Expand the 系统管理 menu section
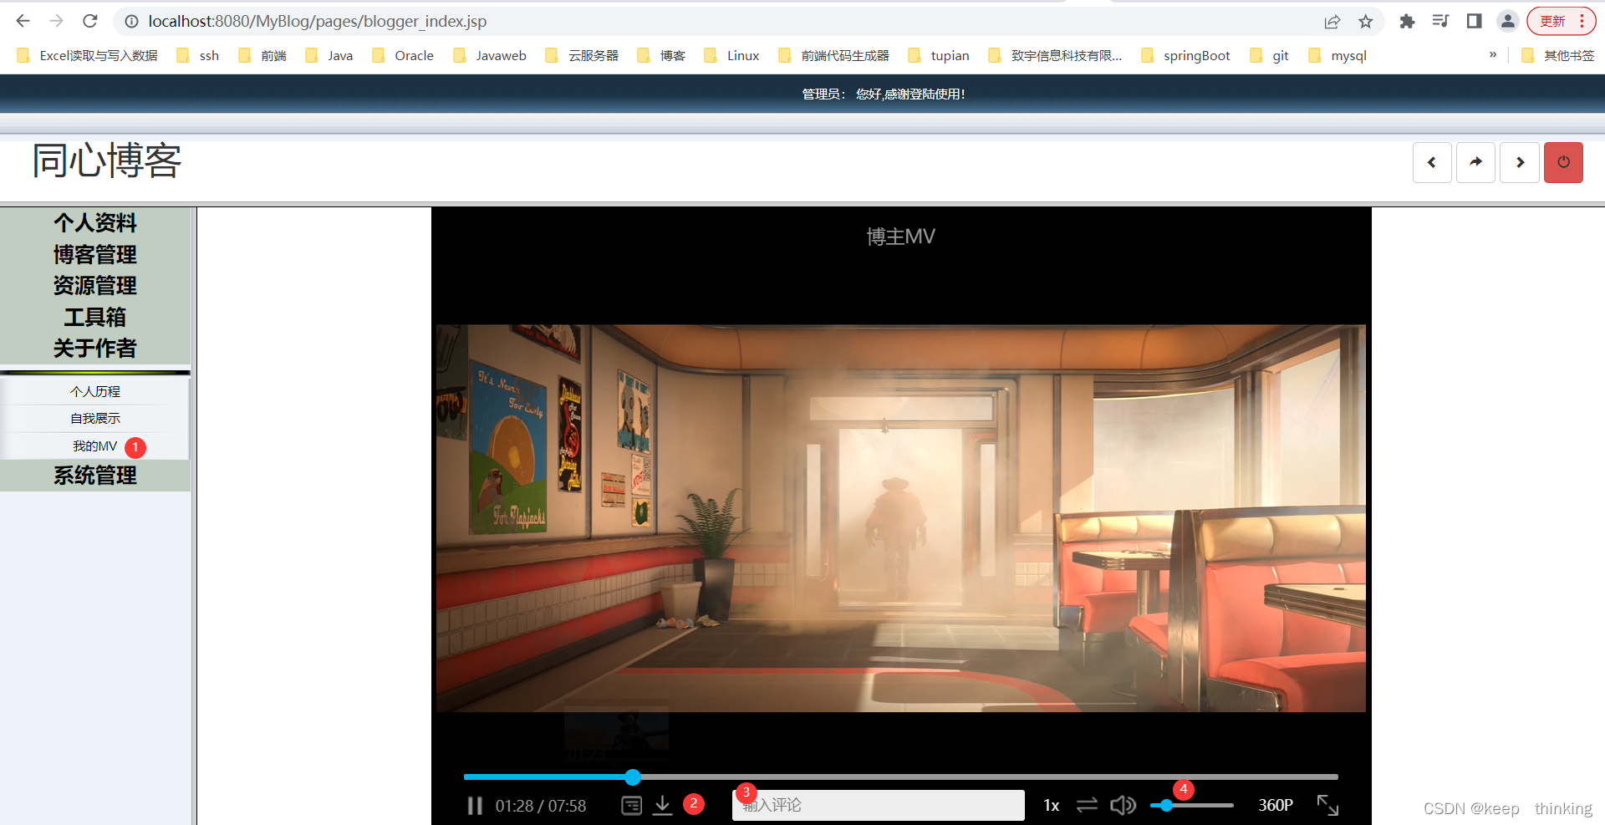1605x825 pixels. [x=95, y=476]
